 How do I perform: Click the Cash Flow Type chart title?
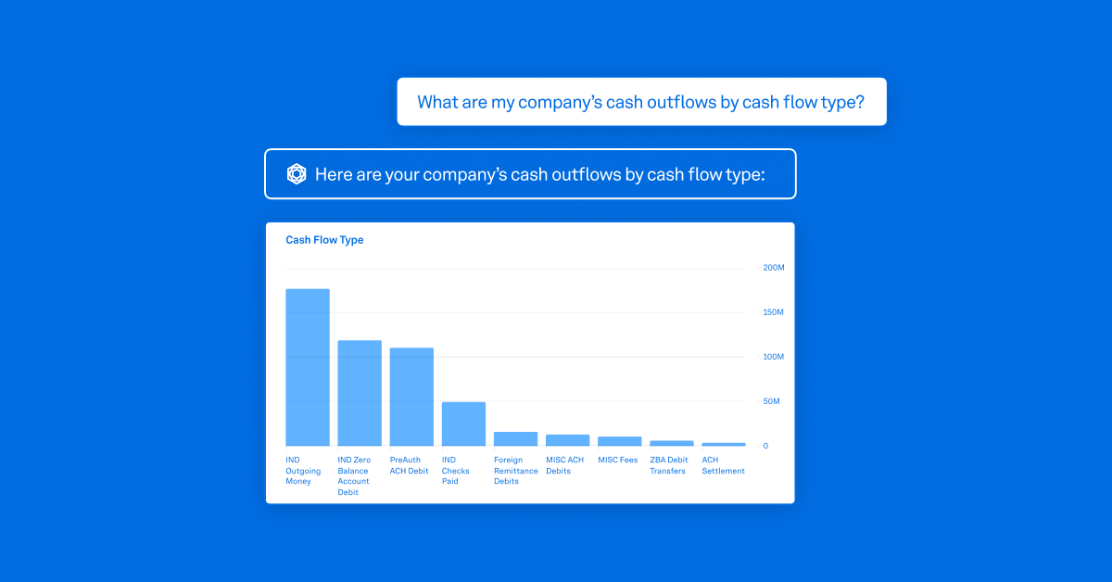click(324, 240)
